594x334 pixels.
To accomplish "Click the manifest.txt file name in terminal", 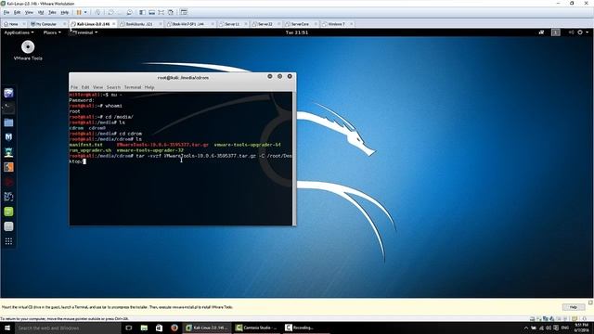I will (86, 145).
